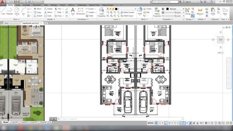Activate the Arc tool

click(x=23, y=11)
